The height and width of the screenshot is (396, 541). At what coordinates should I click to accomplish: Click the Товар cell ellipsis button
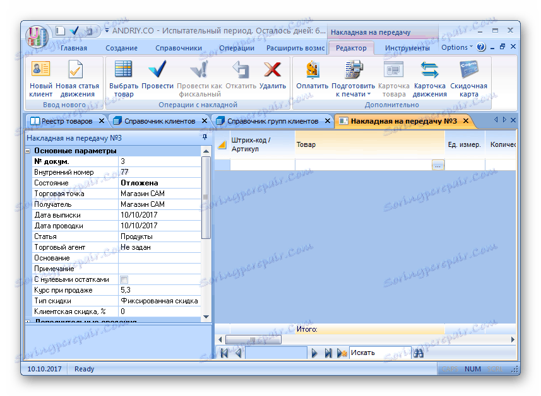[437, 165]
